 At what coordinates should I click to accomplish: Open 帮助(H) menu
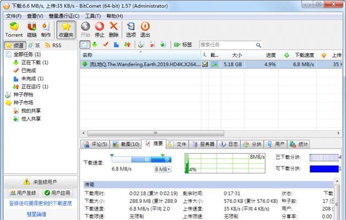pyautogui.click(x=114, y=16)
